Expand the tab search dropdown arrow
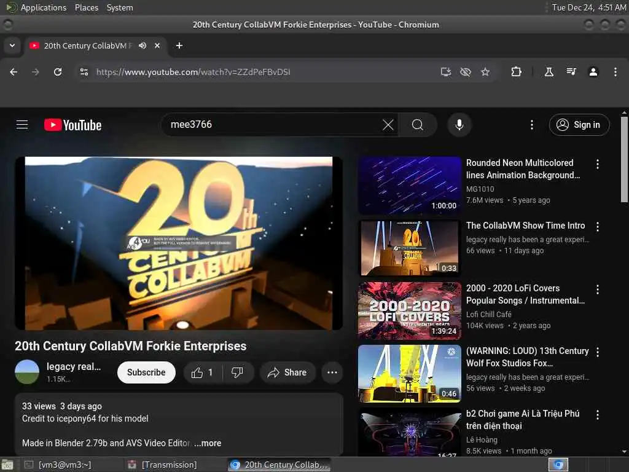The height and width of the screenshot is (472, 629). pyautogui.click(x=12, y=45)
